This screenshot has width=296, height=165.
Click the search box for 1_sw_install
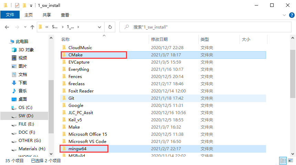[205, 27]
